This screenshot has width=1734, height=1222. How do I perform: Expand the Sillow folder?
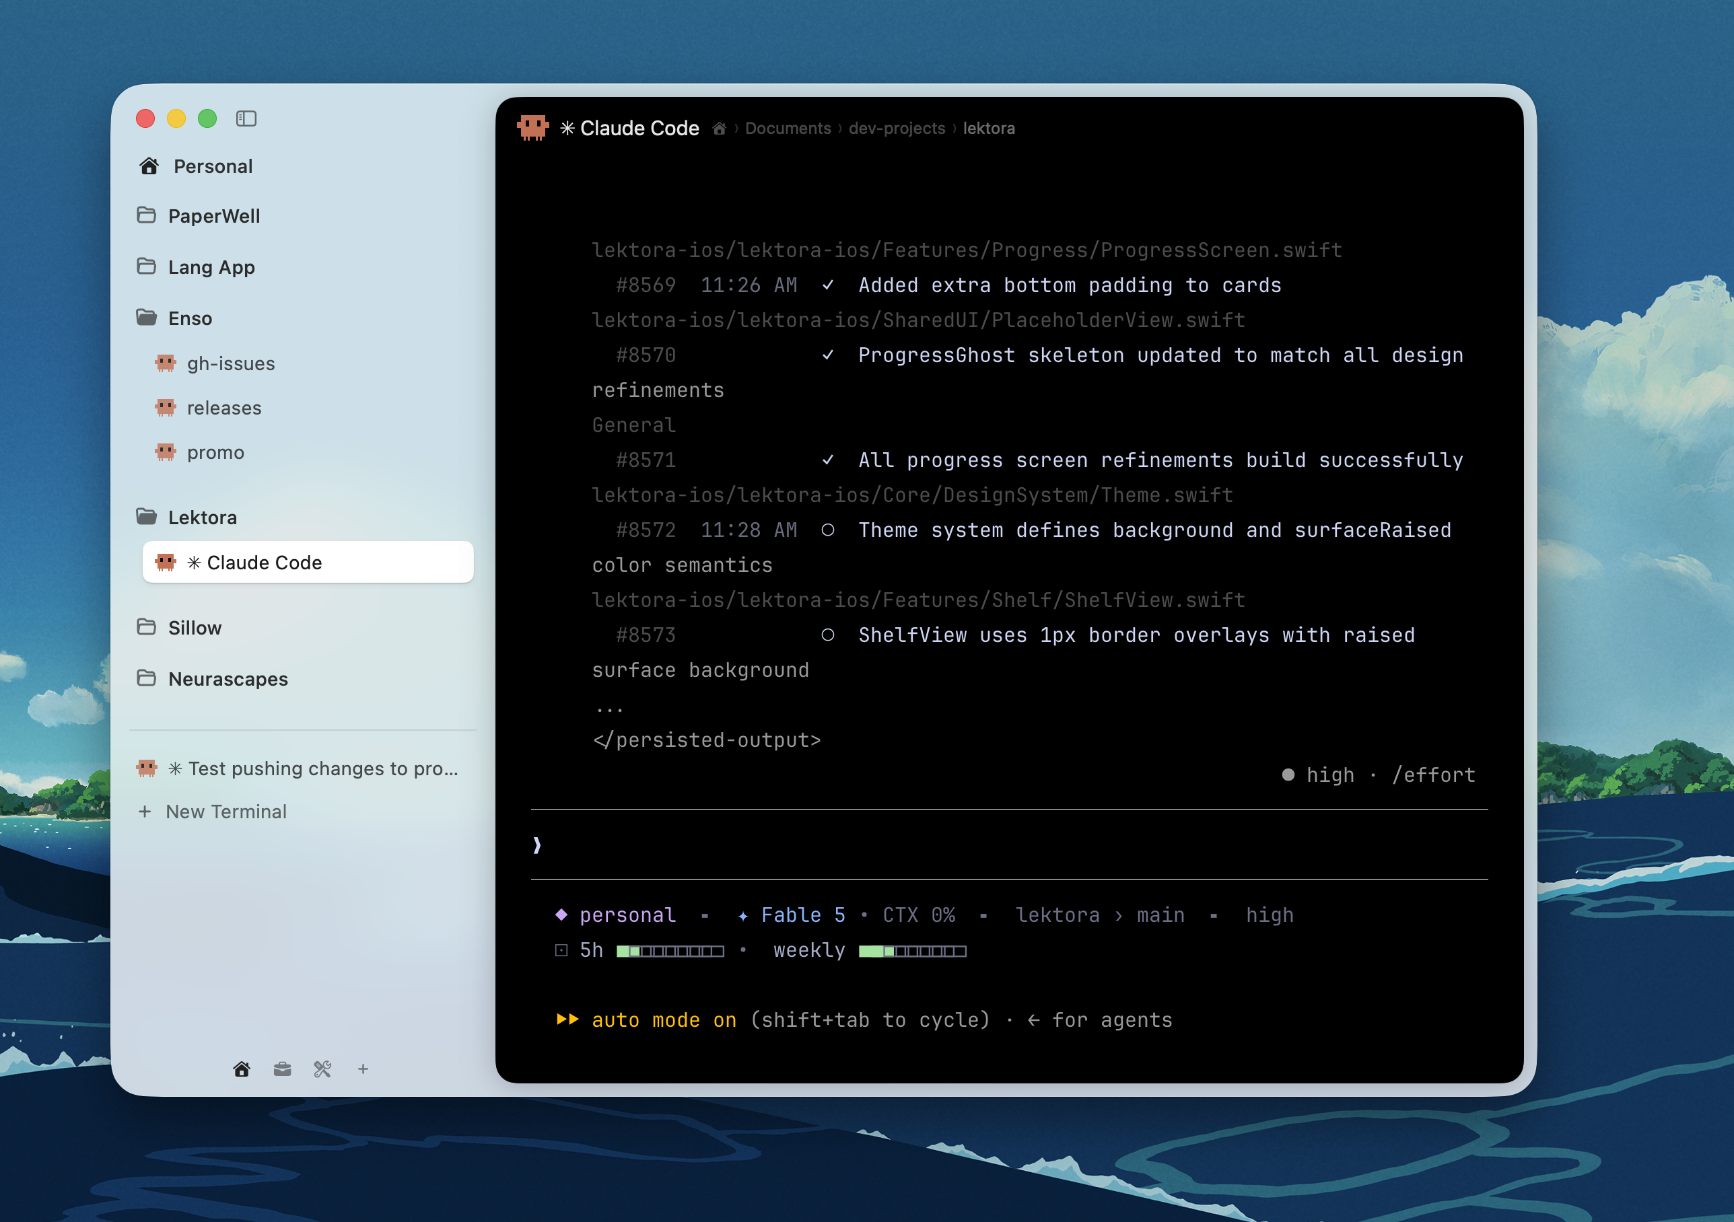click(x=179, y=627)
